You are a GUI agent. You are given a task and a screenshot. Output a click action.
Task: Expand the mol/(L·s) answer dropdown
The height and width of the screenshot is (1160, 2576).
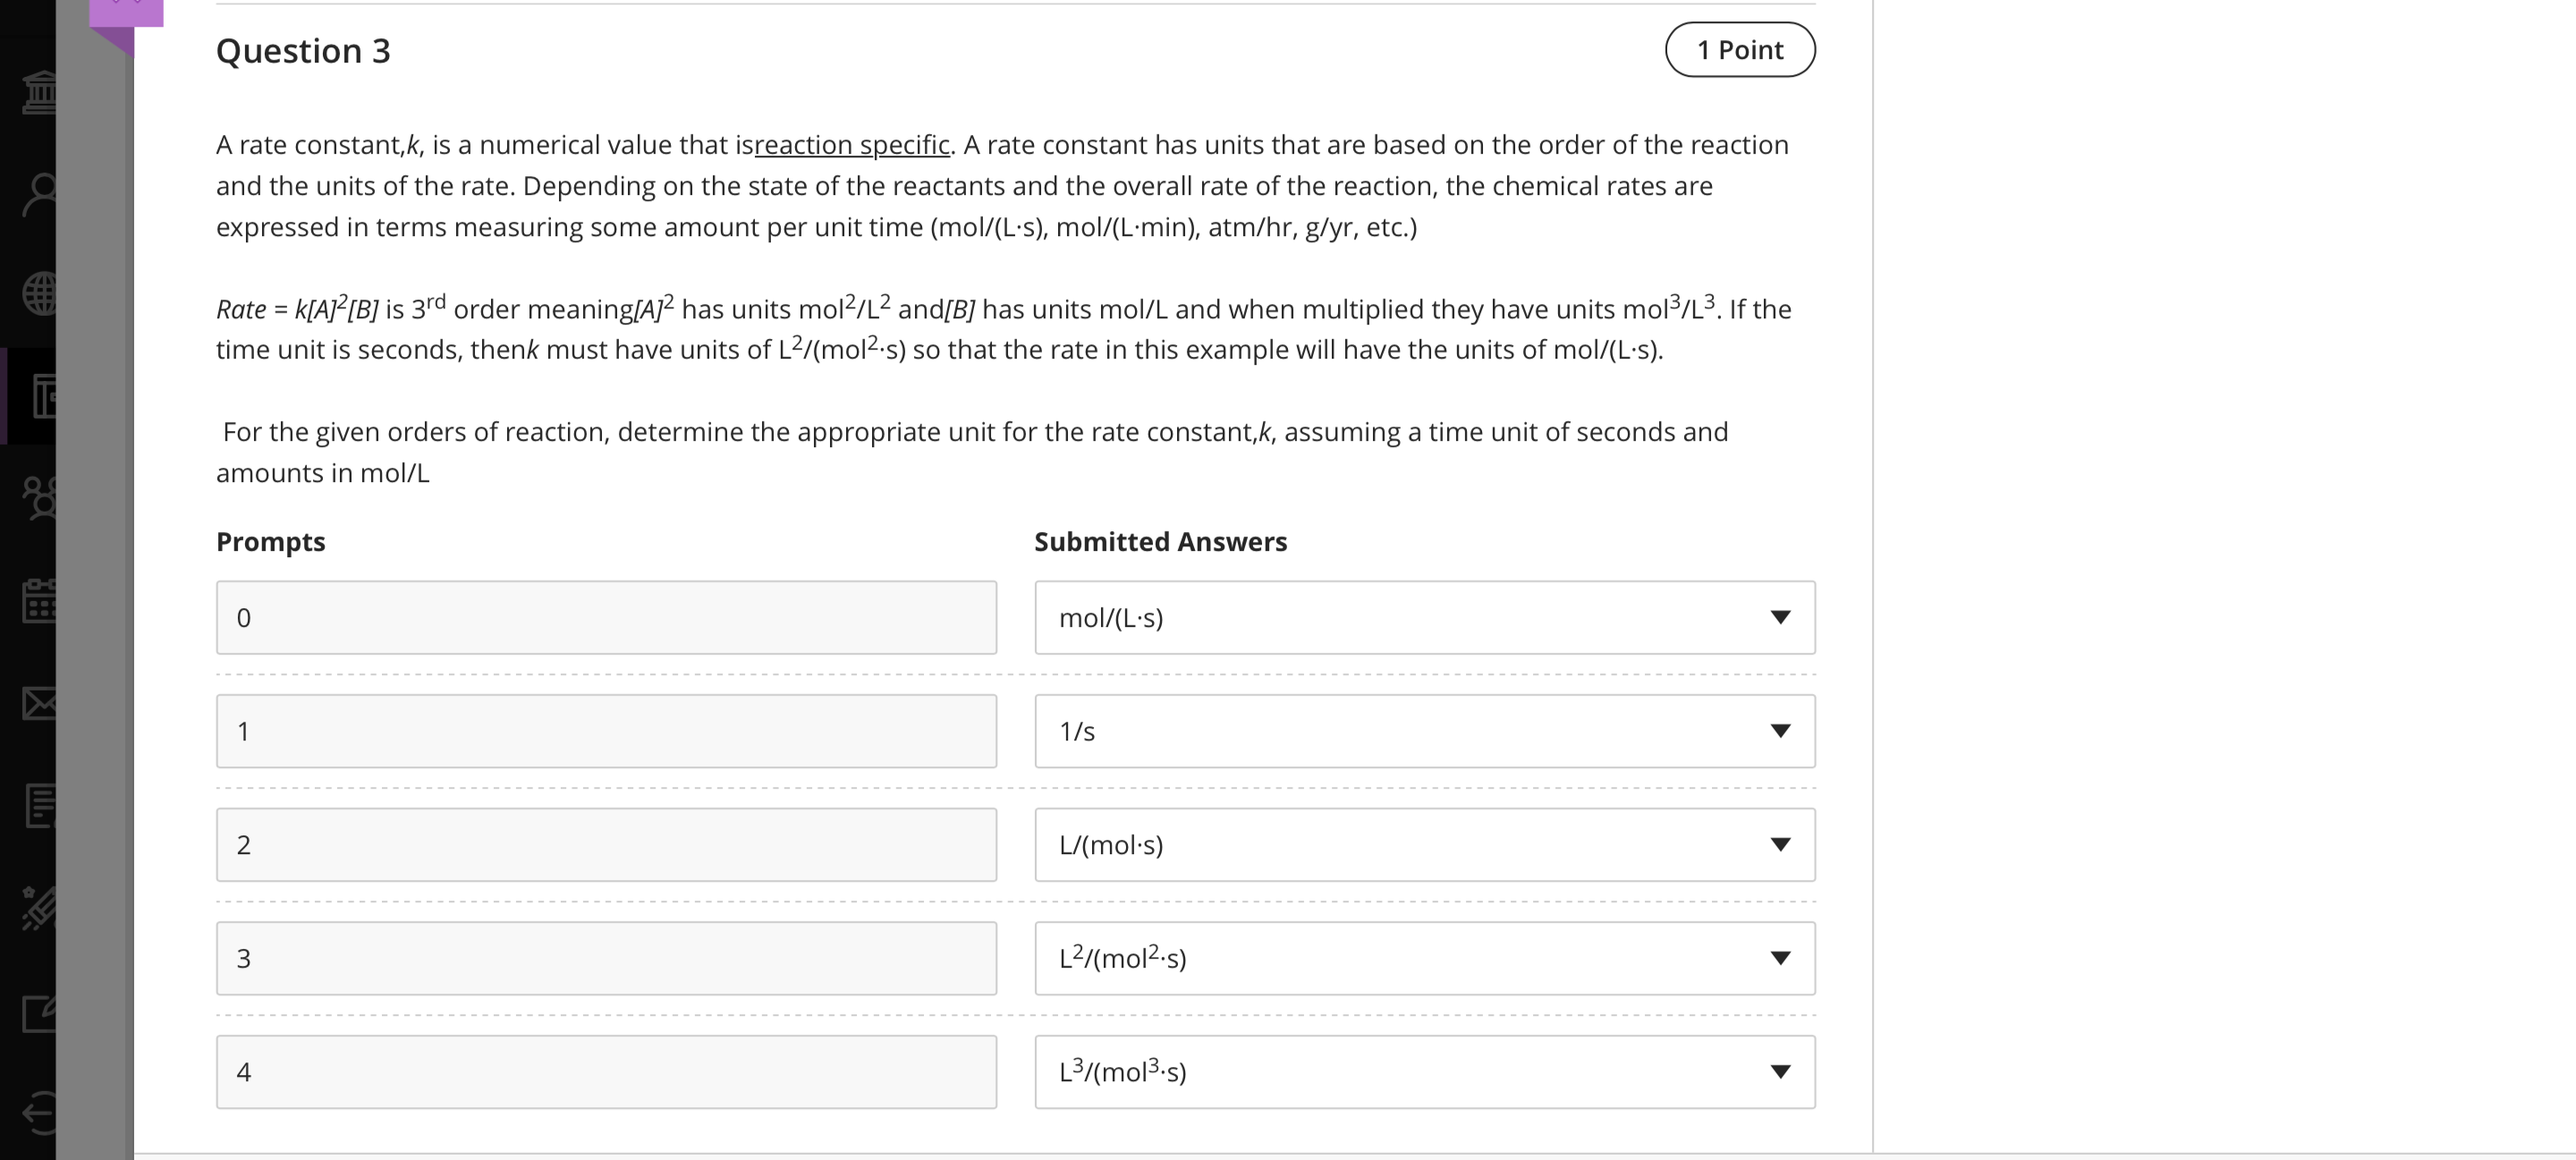click(1424, 618)
